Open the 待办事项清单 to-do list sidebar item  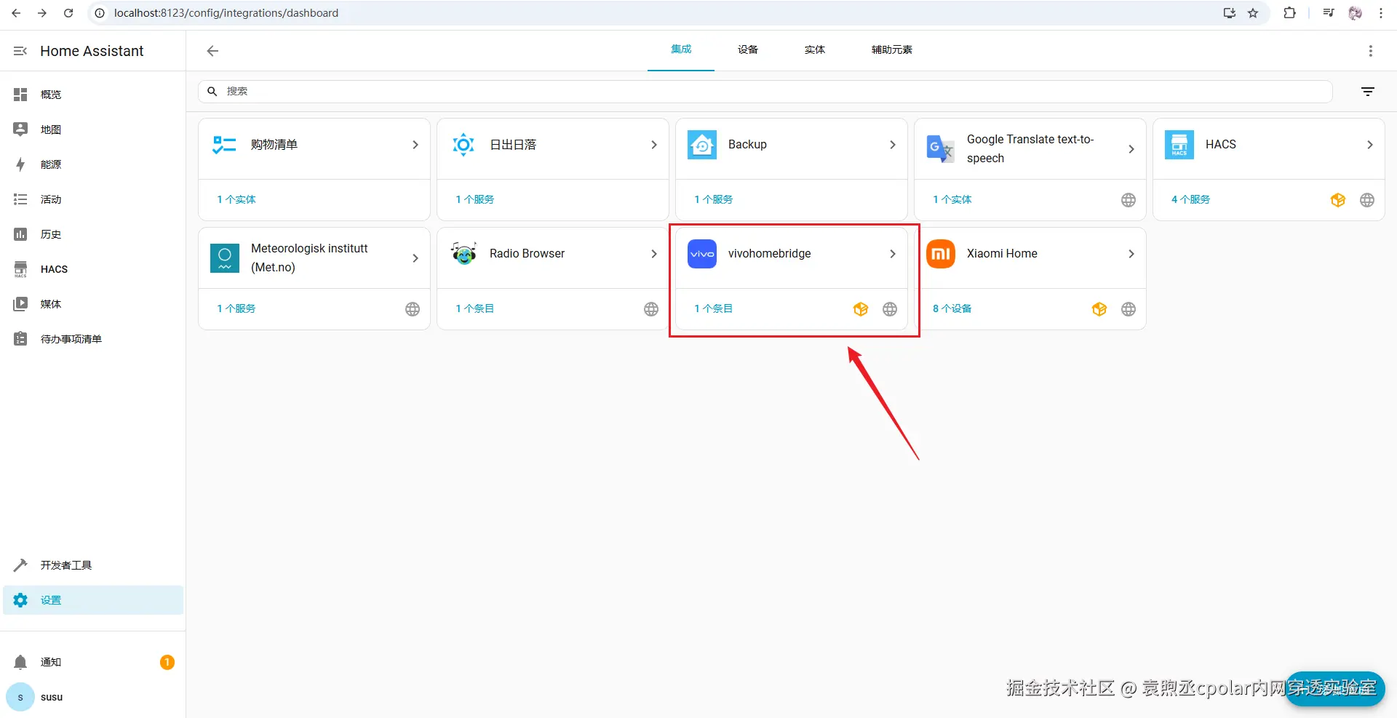(x=93, y=339)
